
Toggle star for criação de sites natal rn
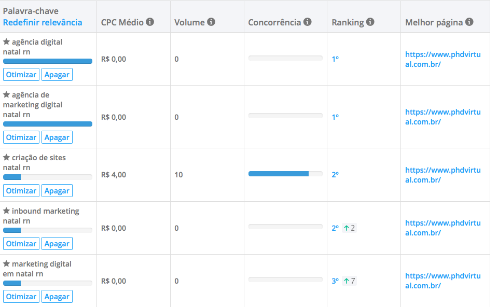coord(6,157)
